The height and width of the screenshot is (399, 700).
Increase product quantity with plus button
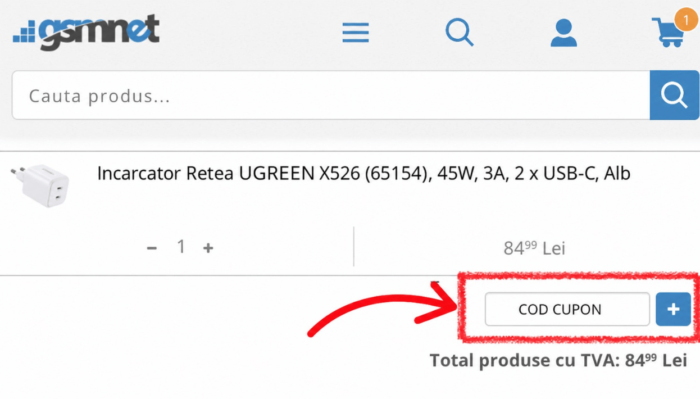pyautogui.click(x=208, y=248)
